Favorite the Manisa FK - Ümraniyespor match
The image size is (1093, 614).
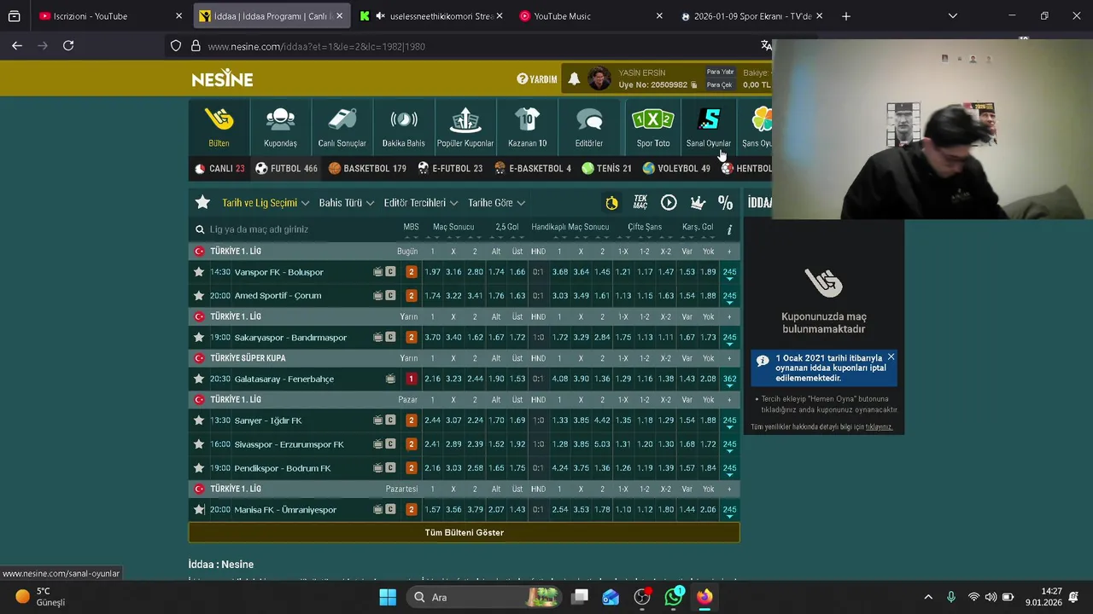click(x=199, y=510)
